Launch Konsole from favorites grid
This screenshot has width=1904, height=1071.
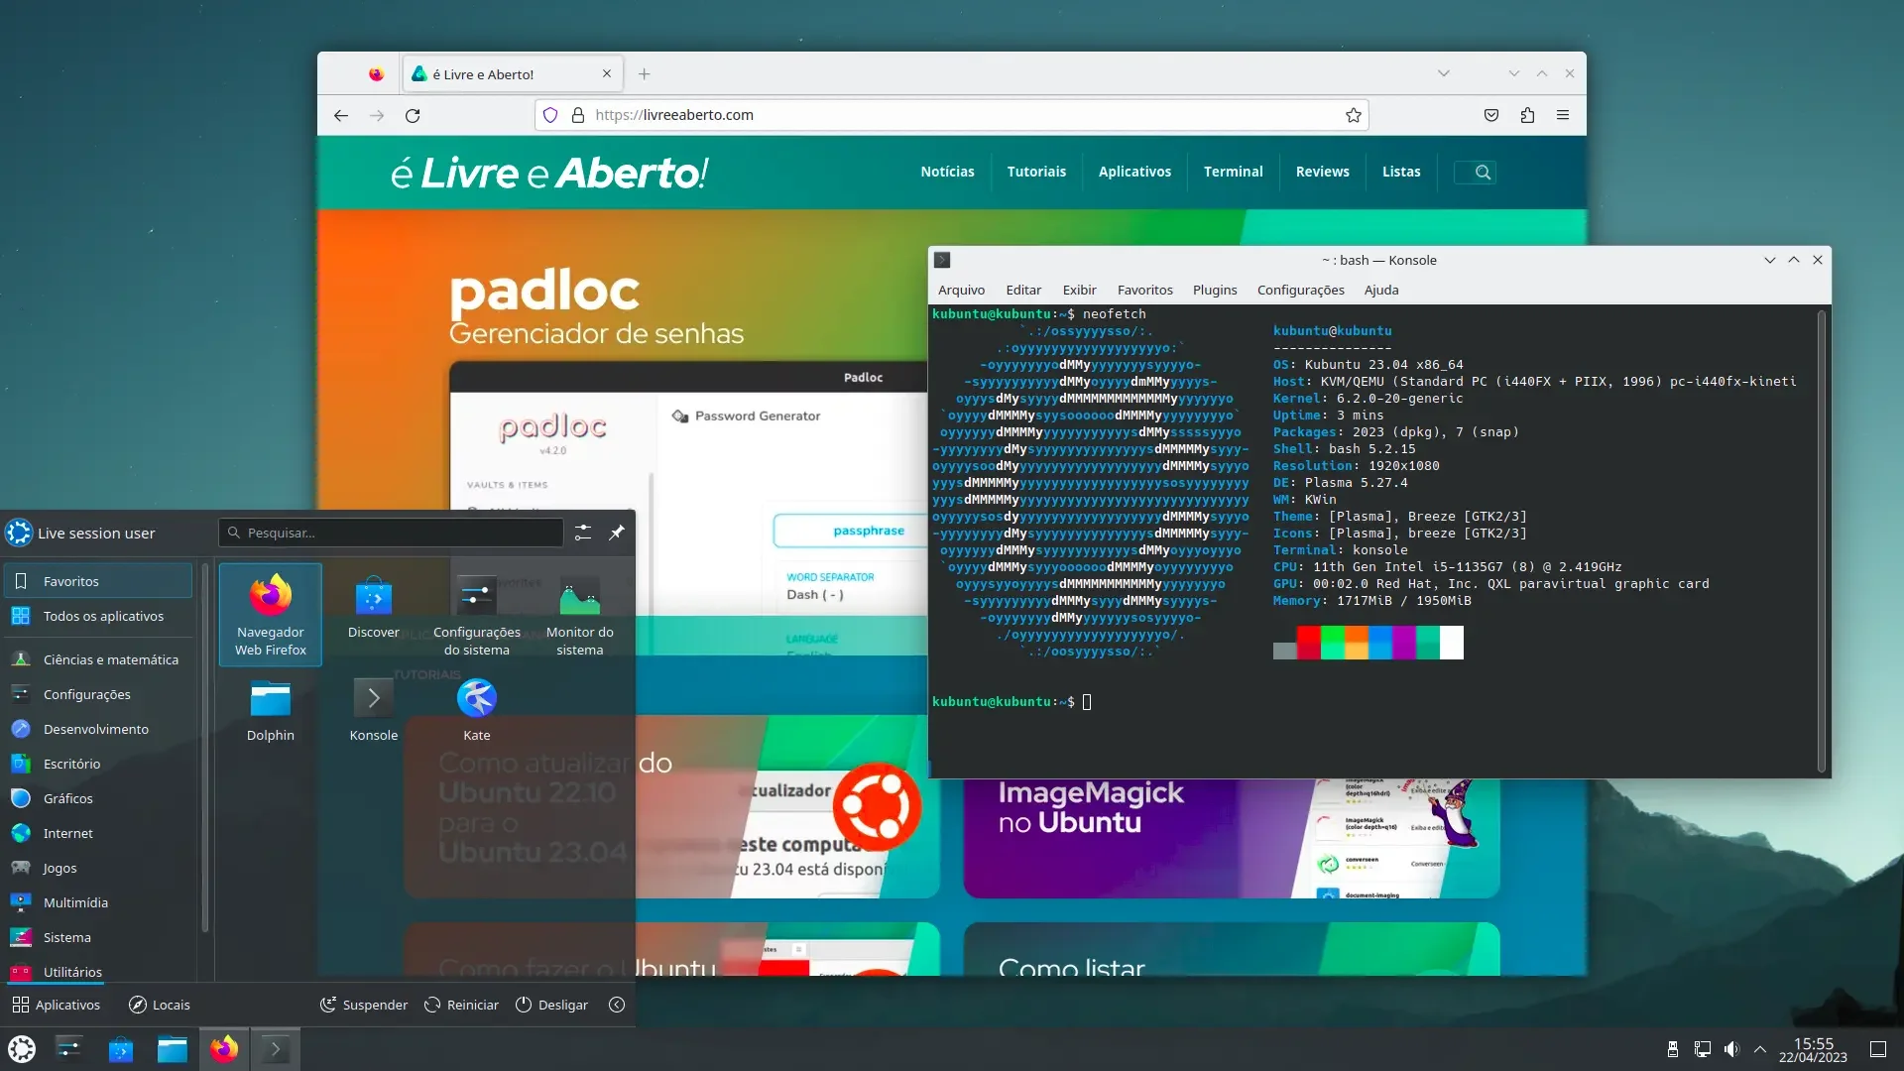coord(373,710)
